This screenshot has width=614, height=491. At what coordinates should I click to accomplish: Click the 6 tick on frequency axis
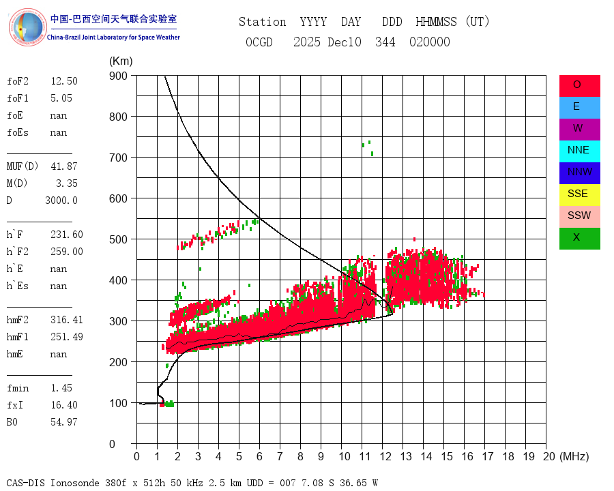tap(259, 456)
